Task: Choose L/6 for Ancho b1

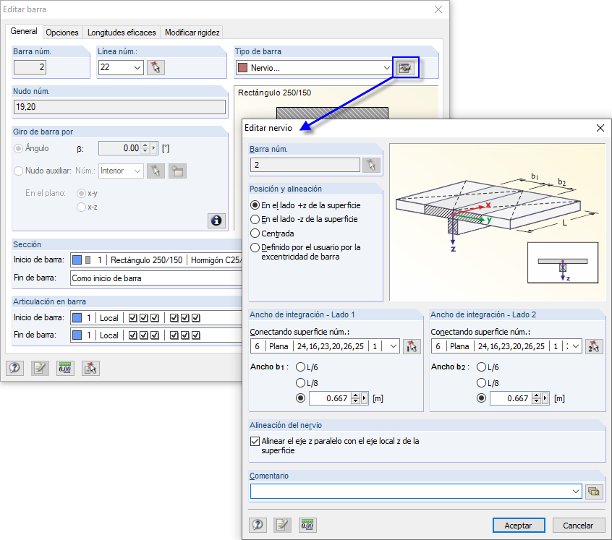Action: [300, 367]
